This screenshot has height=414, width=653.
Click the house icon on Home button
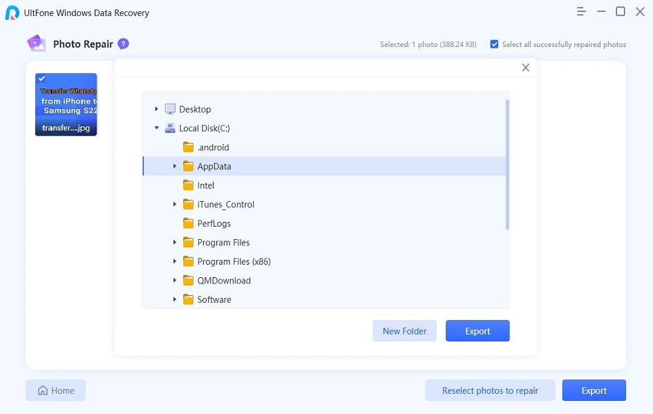click(x=43, y=391)
